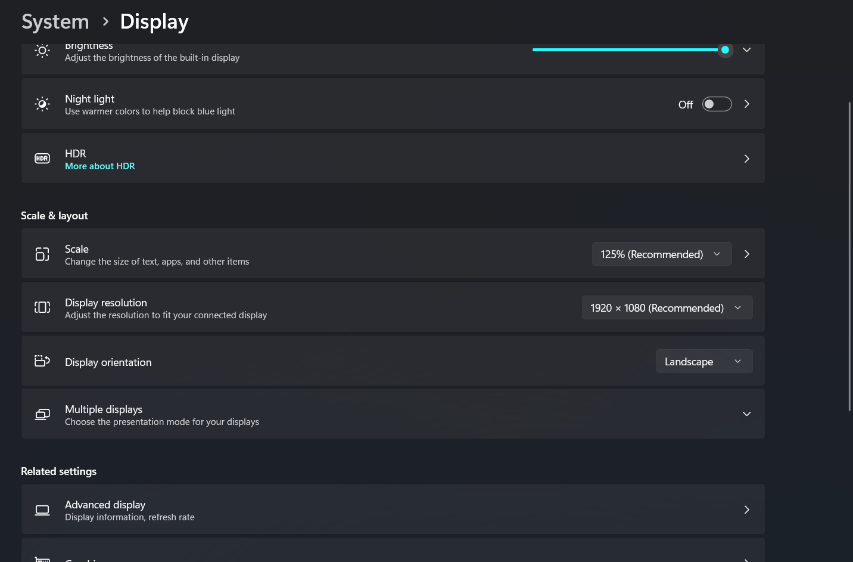The width and height of the screenshot is (853, 562).
Task: Open the More about HDR link
Action: [x=100, y=166]
